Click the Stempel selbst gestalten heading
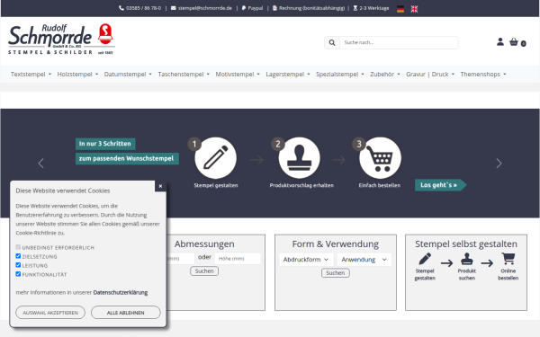Screen dimensions: 540x337 click(x=466, y=244)
